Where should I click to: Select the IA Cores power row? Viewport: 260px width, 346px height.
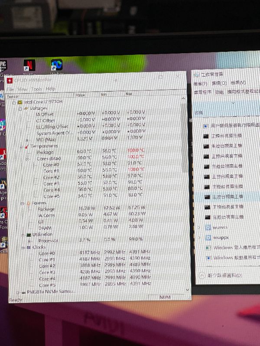tap(92, 215)
